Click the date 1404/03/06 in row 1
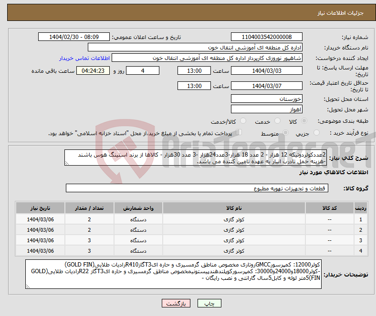This screenshot has height=316, width=376. tap(40, 219)
